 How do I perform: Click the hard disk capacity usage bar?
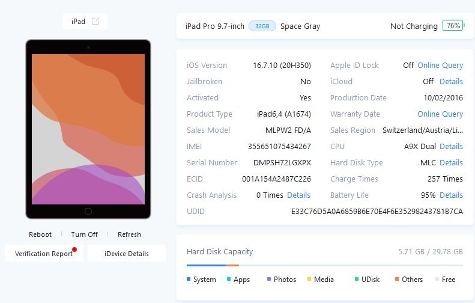pyautogui.click(x=325, y=265)
